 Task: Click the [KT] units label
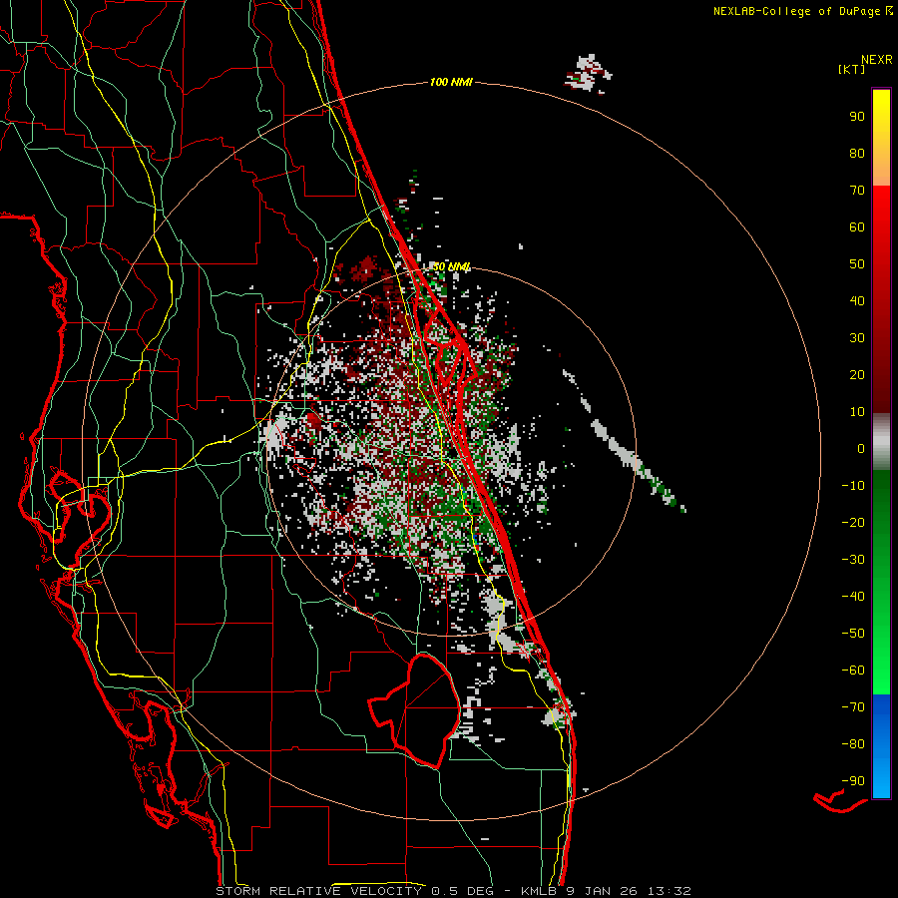pos(852,69)
